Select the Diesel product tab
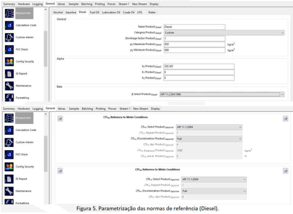The height and width of the screenshot is (214, 293). coord(82,12)
